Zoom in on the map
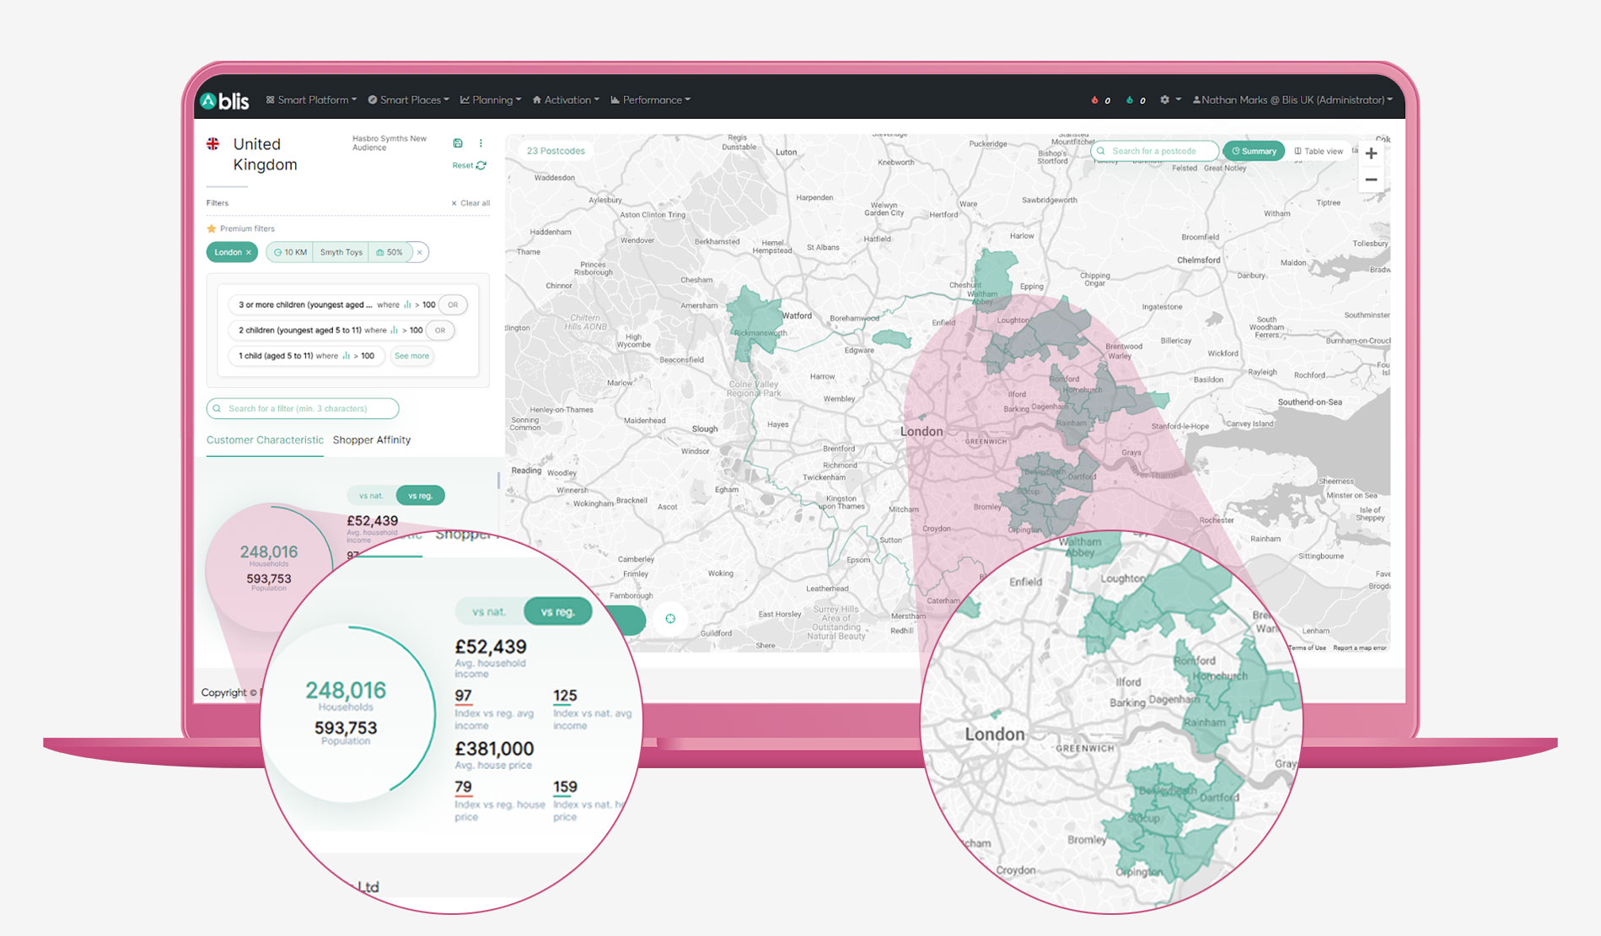 pyautogui.click(x=1371, y=153)
